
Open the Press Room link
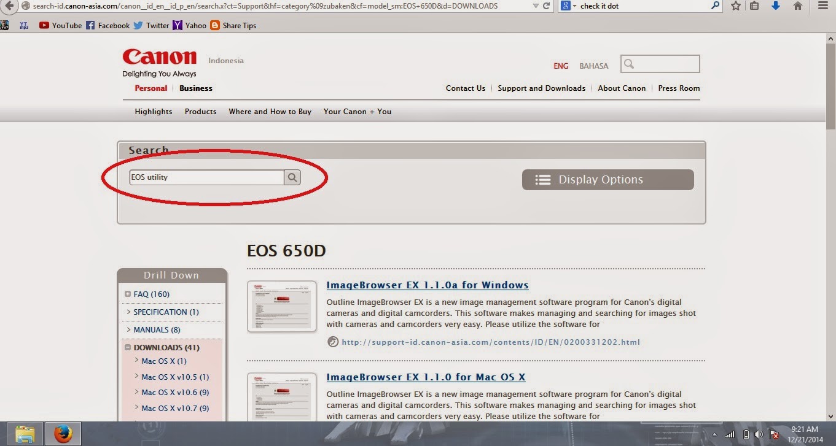679,88
